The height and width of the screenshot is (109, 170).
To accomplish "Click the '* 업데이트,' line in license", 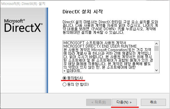I will (72, 71).
